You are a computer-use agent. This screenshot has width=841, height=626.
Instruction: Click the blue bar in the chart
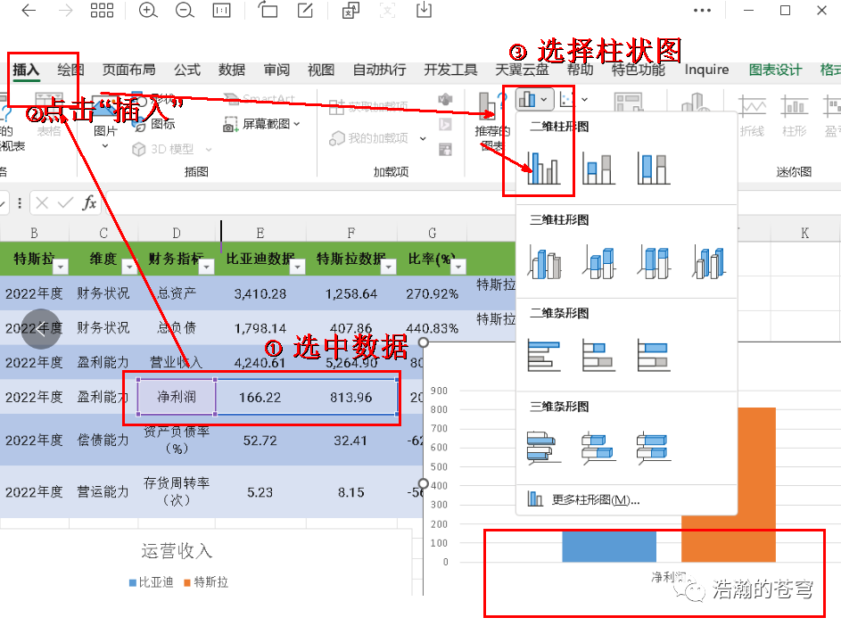click(609, 547)
